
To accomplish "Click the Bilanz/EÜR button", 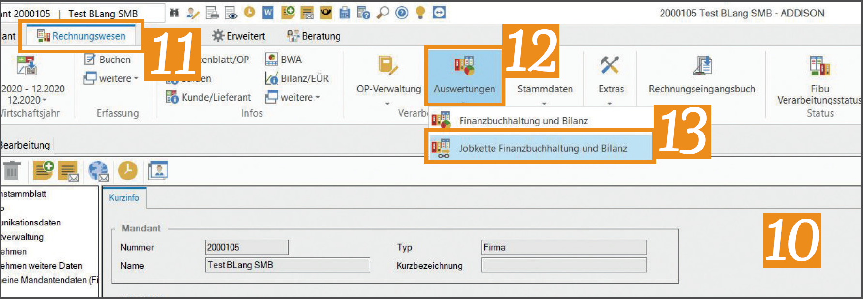I will pos(297,78).
